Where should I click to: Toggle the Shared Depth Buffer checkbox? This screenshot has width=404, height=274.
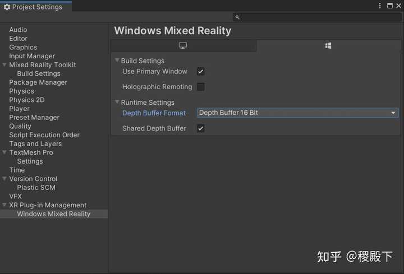point(201,128)
